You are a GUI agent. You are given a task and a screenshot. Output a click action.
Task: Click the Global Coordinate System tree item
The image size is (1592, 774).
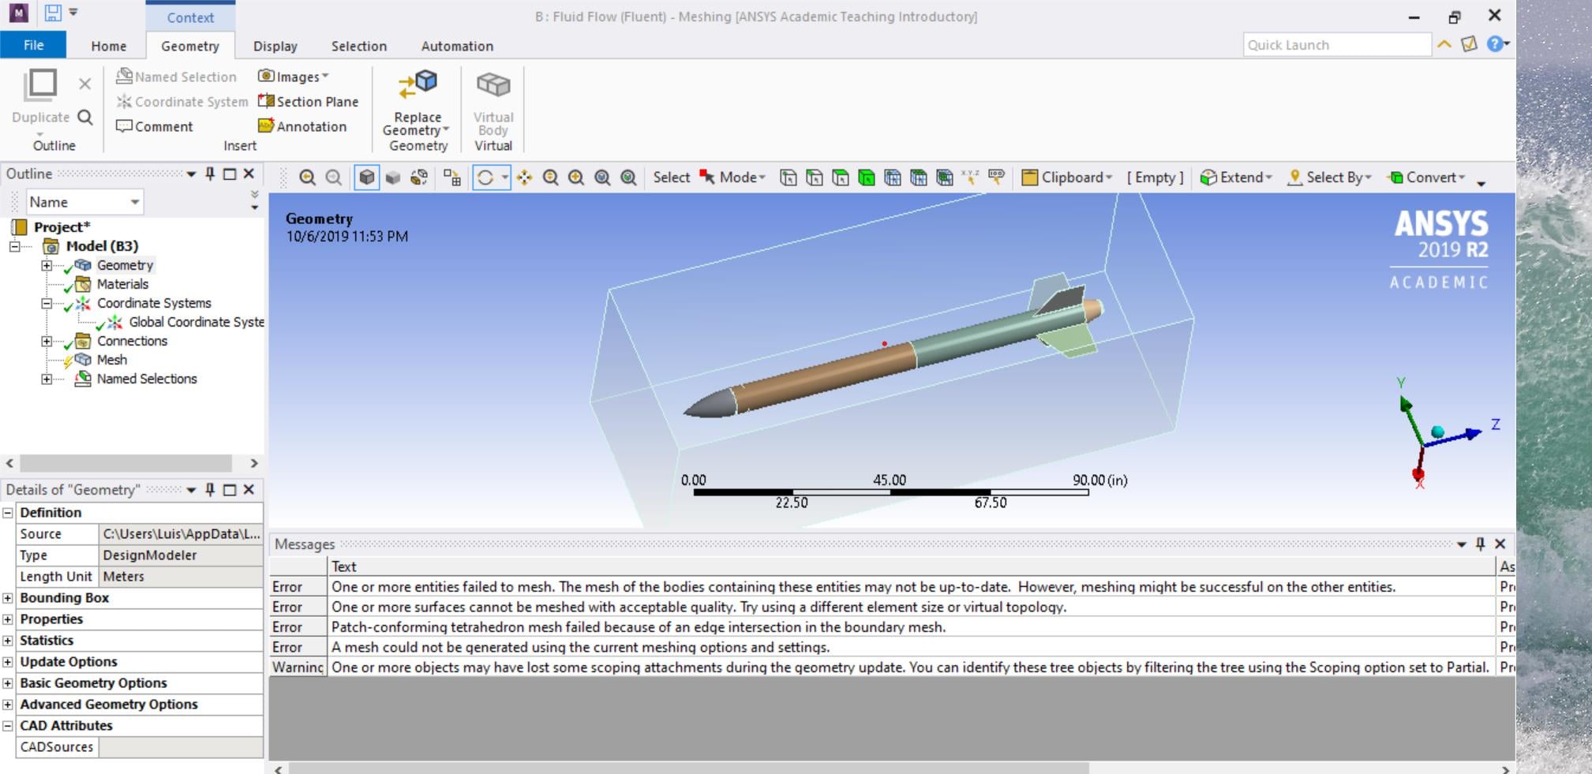[197, 322]
